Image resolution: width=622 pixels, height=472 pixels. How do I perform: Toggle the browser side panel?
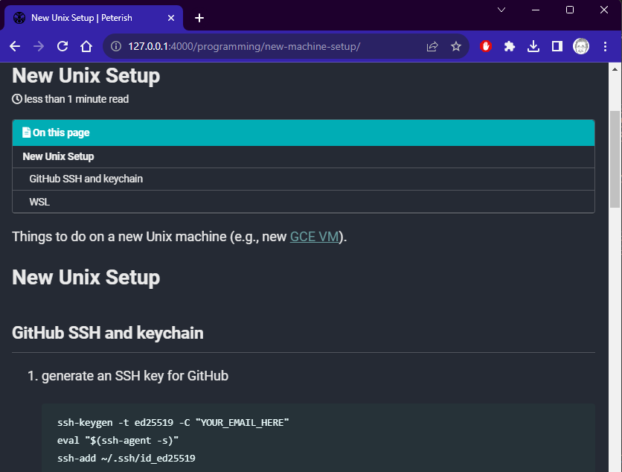click(x=557, y=46)
